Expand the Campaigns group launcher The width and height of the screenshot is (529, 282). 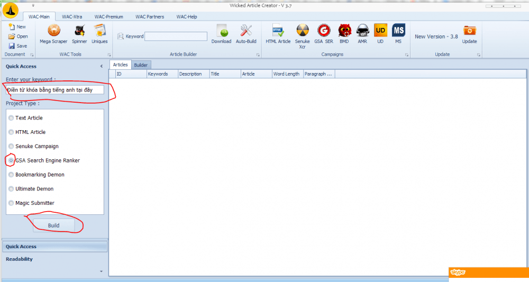[406, 54]
